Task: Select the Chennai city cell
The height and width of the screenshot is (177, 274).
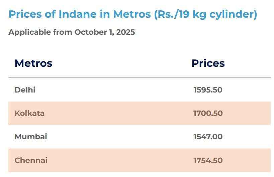Action: [x=31, y=160]
